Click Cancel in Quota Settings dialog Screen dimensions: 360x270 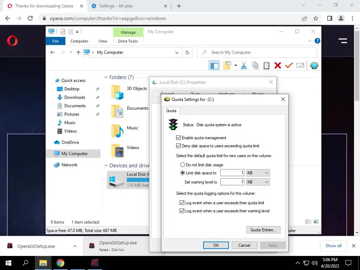click(244, 245)
